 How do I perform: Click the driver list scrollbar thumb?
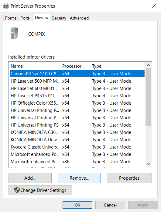(148, 97)
